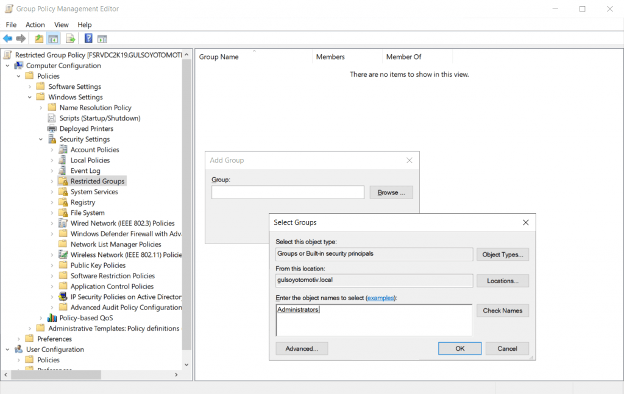Image resolution: width=624 pixels, height=394 pixels.
Task: Click the Object Types button
Action: [502, 255]
